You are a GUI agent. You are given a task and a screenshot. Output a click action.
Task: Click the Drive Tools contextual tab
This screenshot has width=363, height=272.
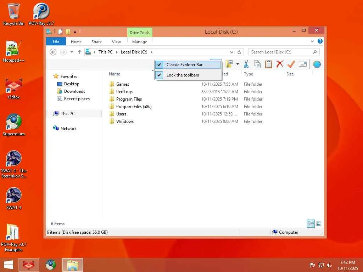(x=140, y=32)
